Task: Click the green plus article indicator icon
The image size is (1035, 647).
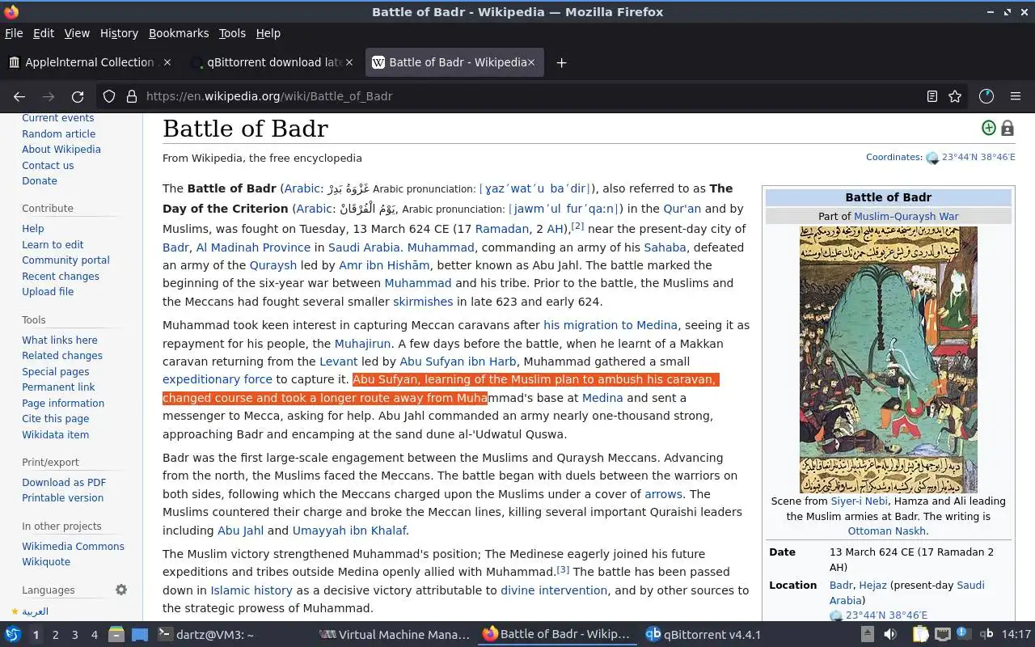Action: pos(988,128)
